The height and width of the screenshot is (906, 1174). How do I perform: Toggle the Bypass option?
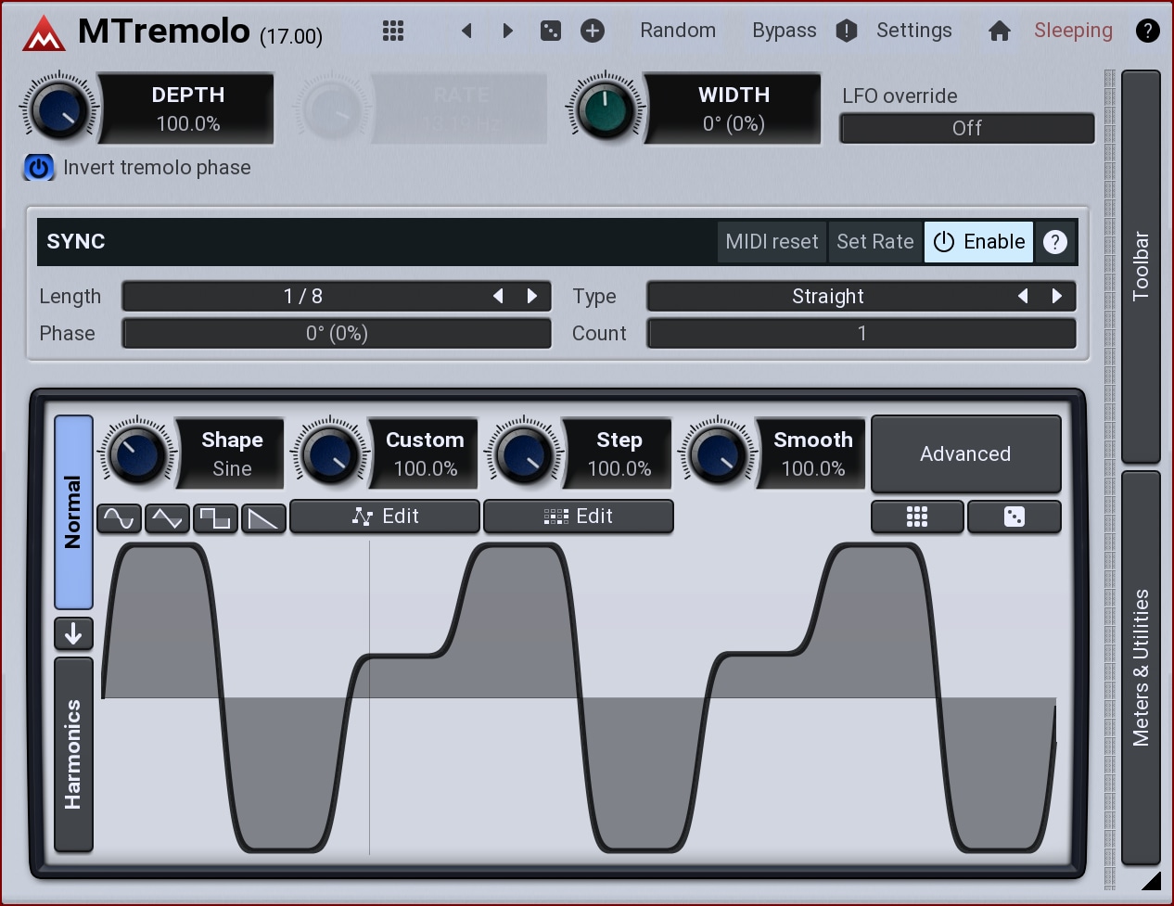tap(784, 31)
